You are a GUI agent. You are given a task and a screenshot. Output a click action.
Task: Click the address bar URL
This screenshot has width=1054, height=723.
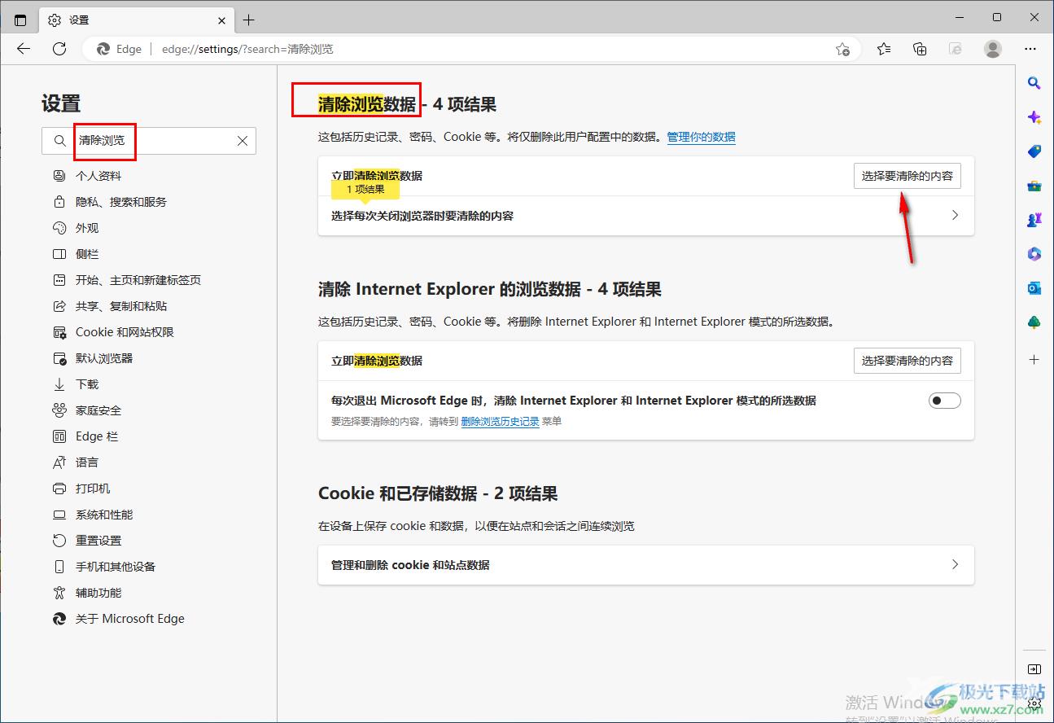click(247, 49)
